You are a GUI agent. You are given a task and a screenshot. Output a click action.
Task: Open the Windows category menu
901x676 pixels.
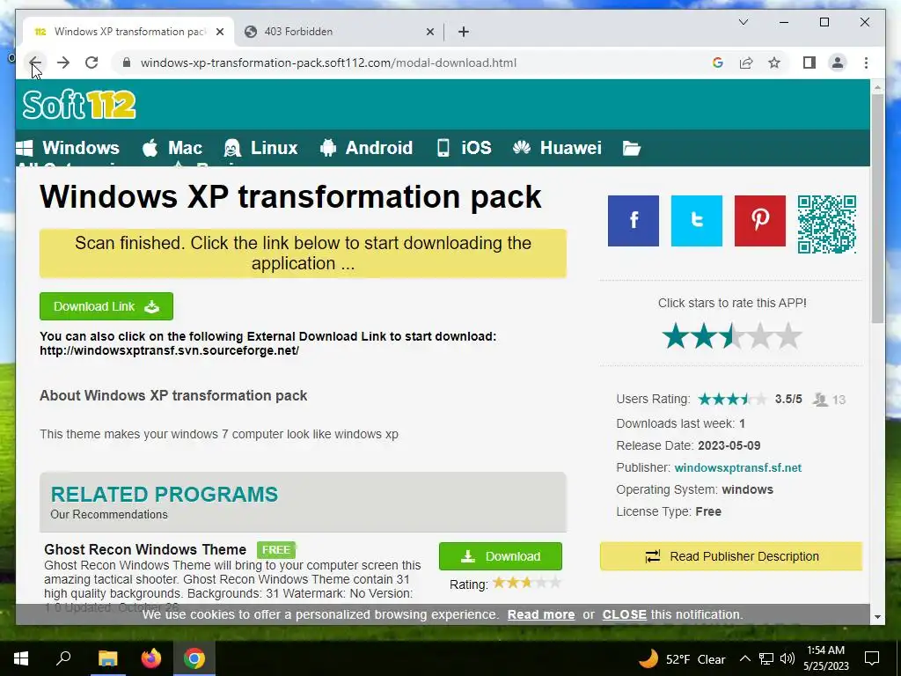(x=68, y=148)
